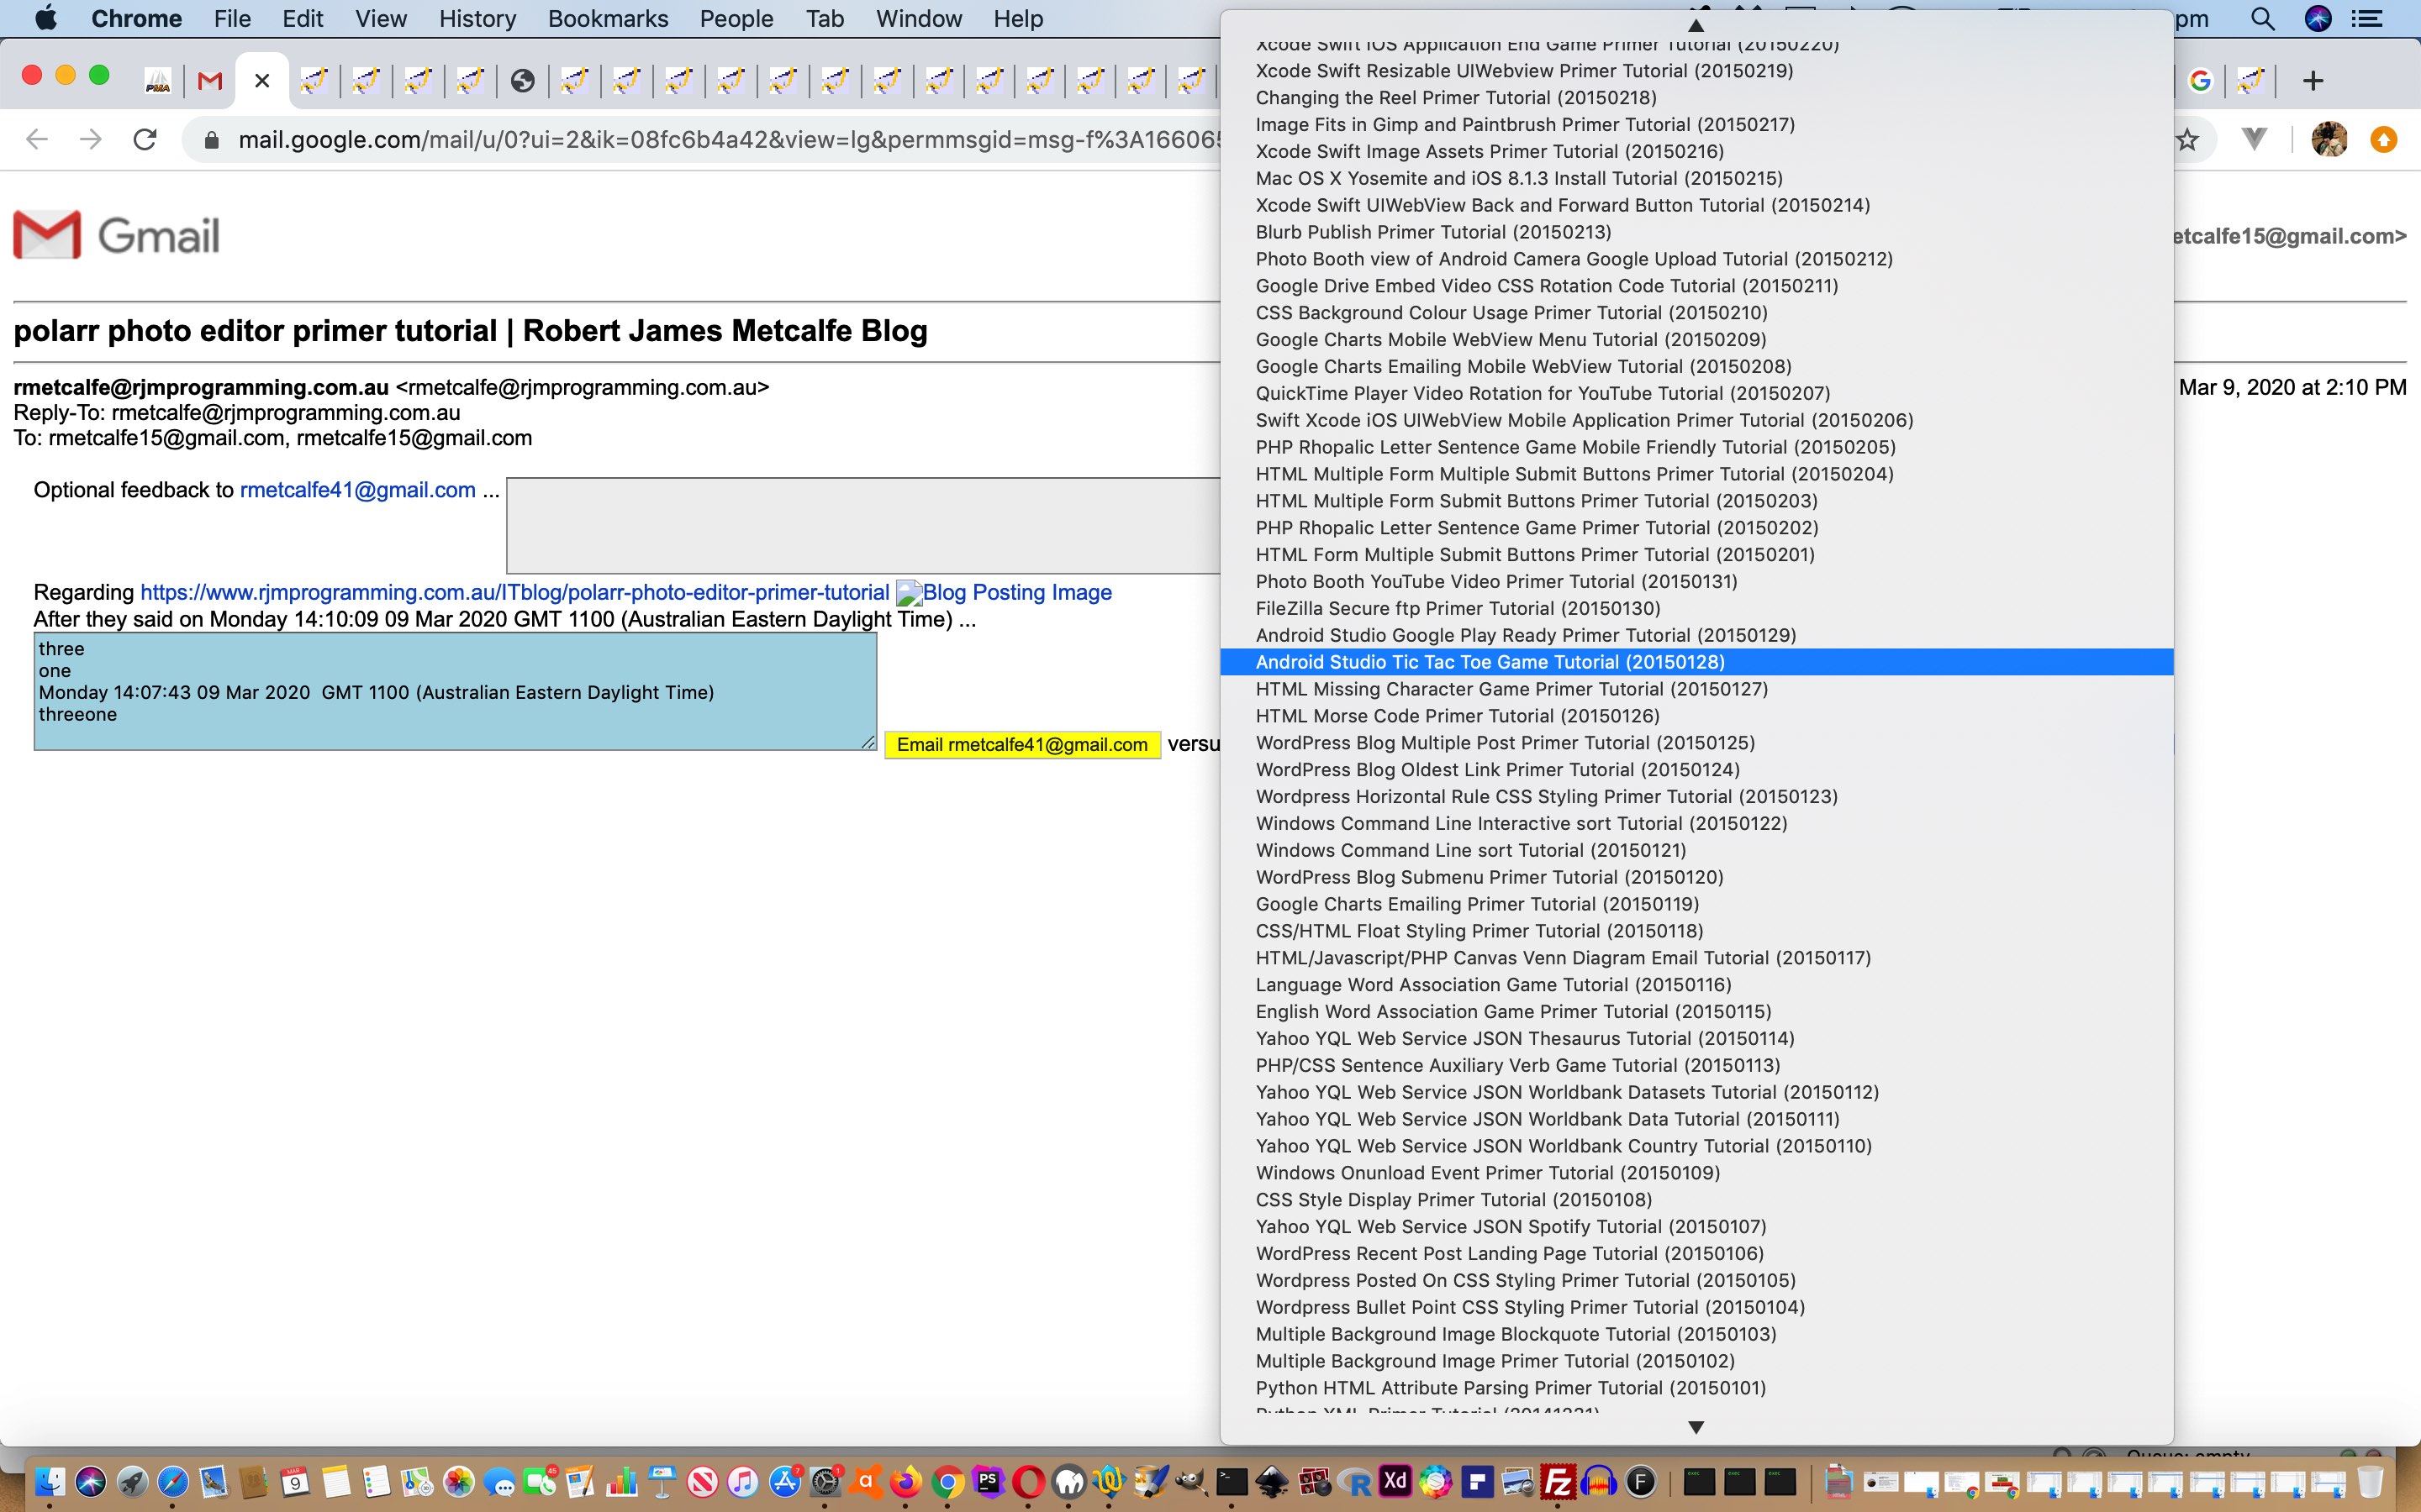
Task: Open the new tab plus button
Action: pyautogui.click(x=2312, y=81)
